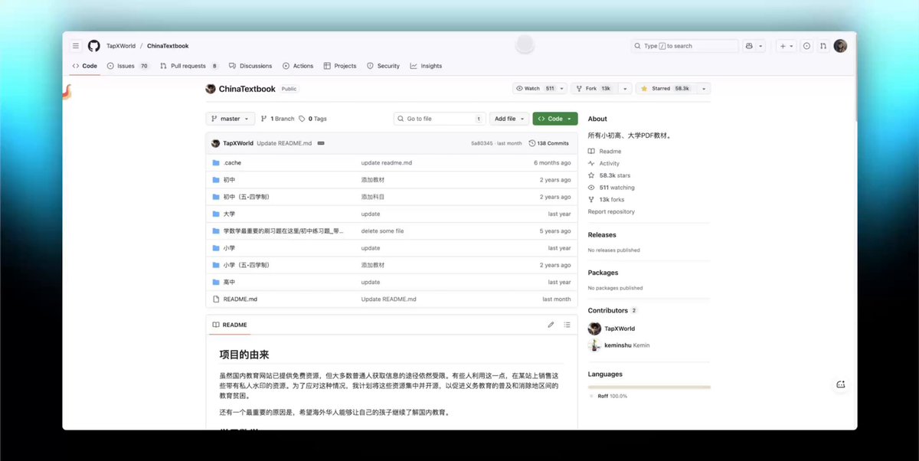Edit the README using the pencil icon
The height and width of the screenshot is (461, 919).
coord(551,325)
